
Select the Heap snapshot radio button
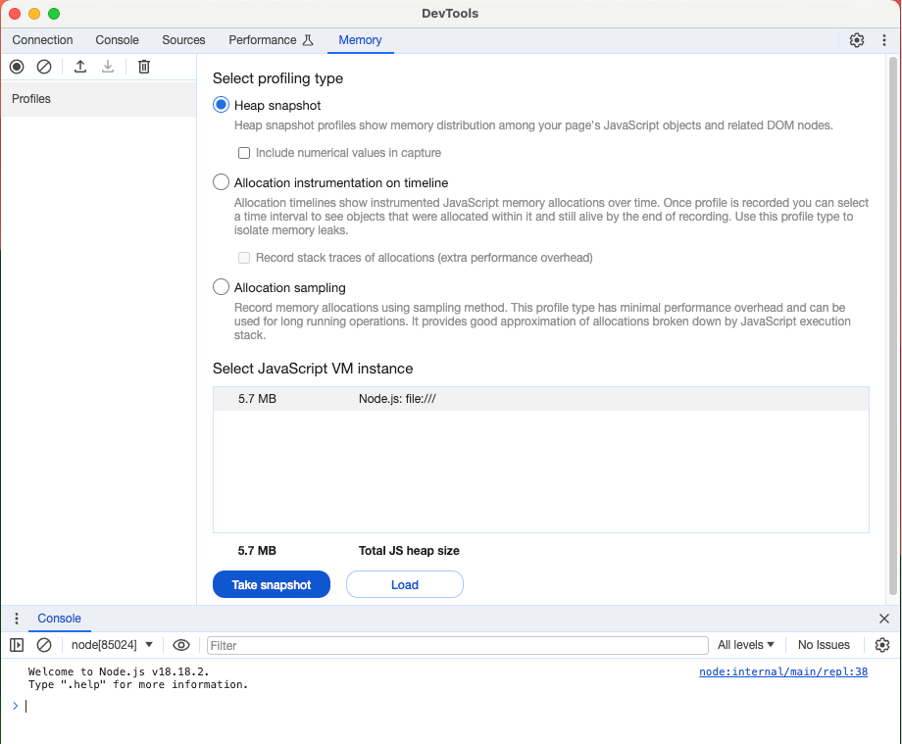click(x=222, y=105)
